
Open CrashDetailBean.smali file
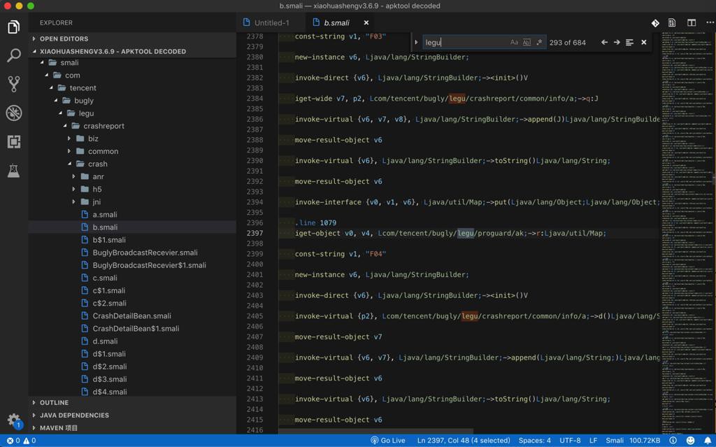click(x=132, y=315)
